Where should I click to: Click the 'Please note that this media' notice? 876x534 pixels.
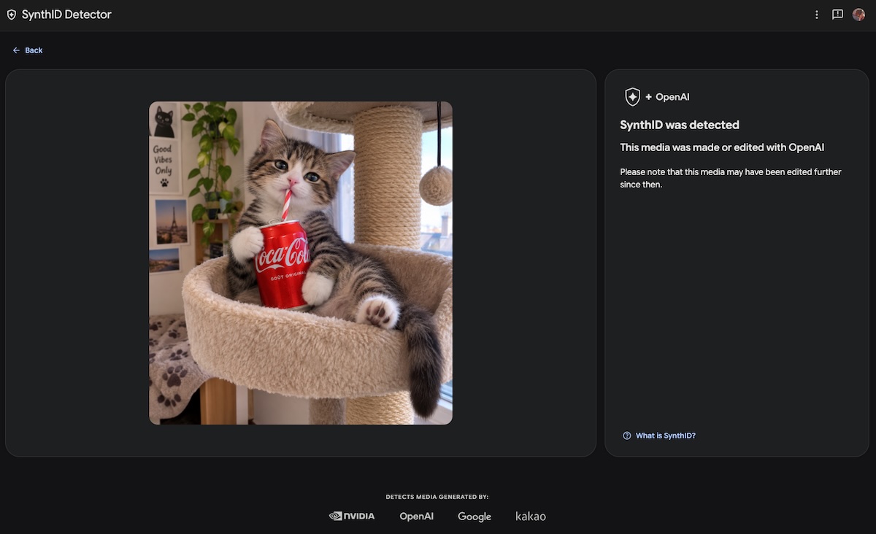click(731, 179)
